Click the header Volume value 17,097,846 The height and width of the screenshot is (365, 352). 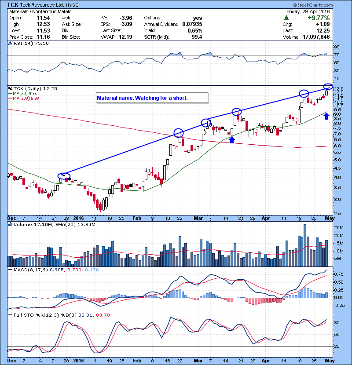[316, 37]
